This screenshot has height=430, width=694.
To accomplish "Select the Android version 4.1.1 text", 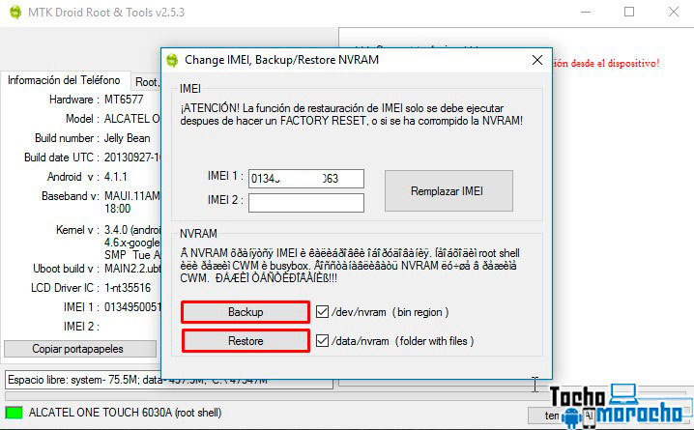I will coord(116,177).
